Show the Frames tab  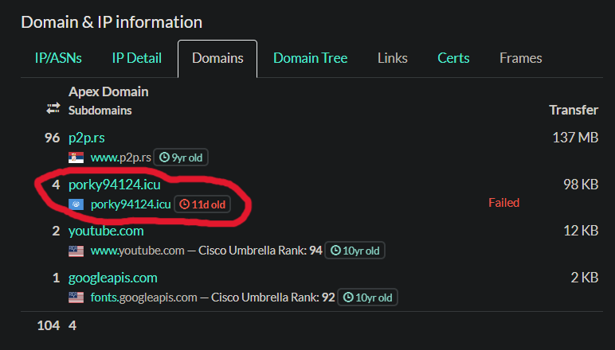(520, 58)
